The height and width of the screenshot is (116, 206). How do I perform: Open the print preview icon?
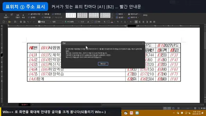pyautogui.click(x=24, y=22)
